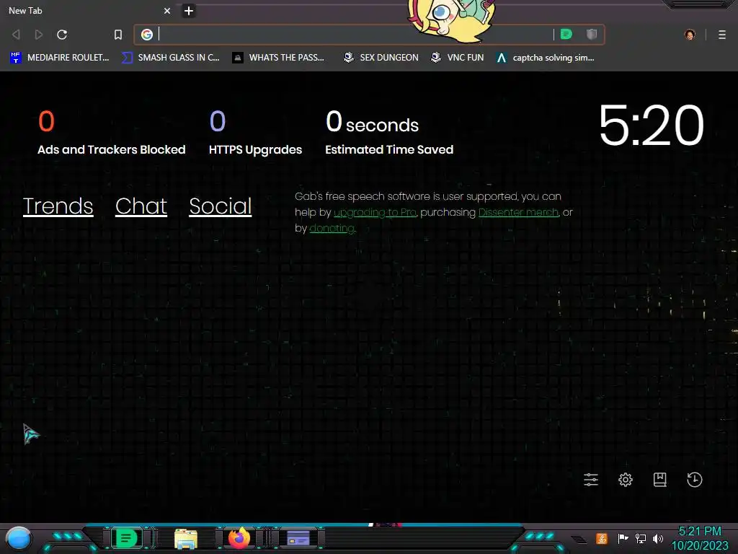Open the green Dissenter comment icon
Image resolution: width=738 pixels, height=554 pixels.
point(566,34)
